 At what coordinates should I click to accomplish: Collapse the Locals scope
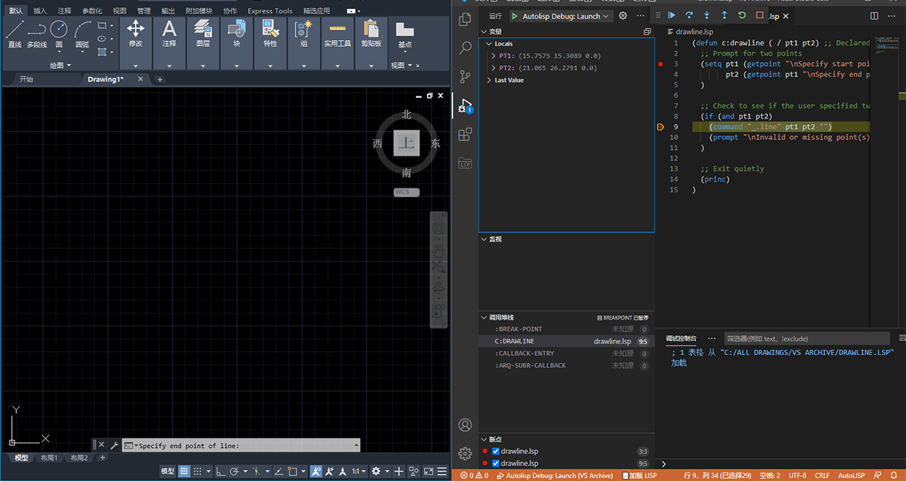click(x=489, y=44)
